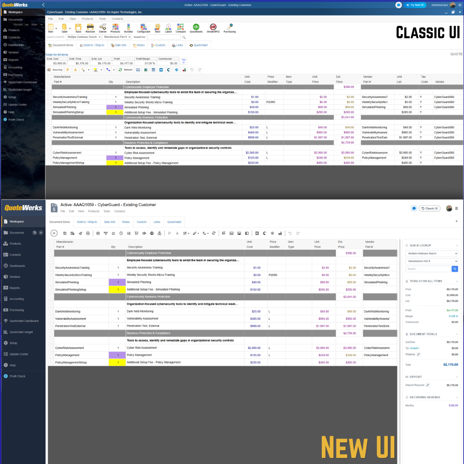Collapse the Recurring Revenue section
Screen dimensions: 464x464
tap(457, 397)
